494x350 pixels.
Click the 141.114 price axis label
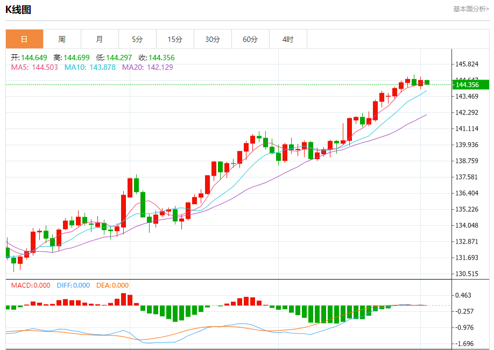click(467, 128)
